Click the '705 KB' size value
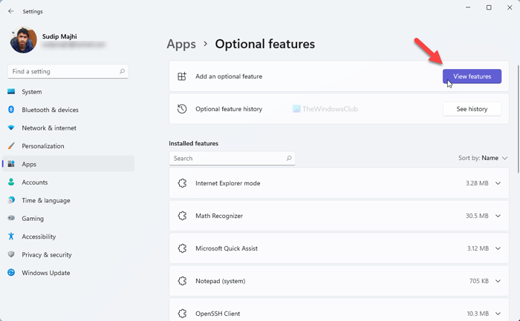This screenshot has width=520, height=321. (x=479, y=281)
